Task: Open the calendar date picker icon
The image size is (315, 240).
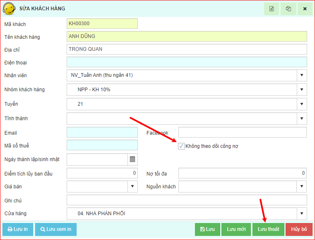Action: tap(132, 159)
